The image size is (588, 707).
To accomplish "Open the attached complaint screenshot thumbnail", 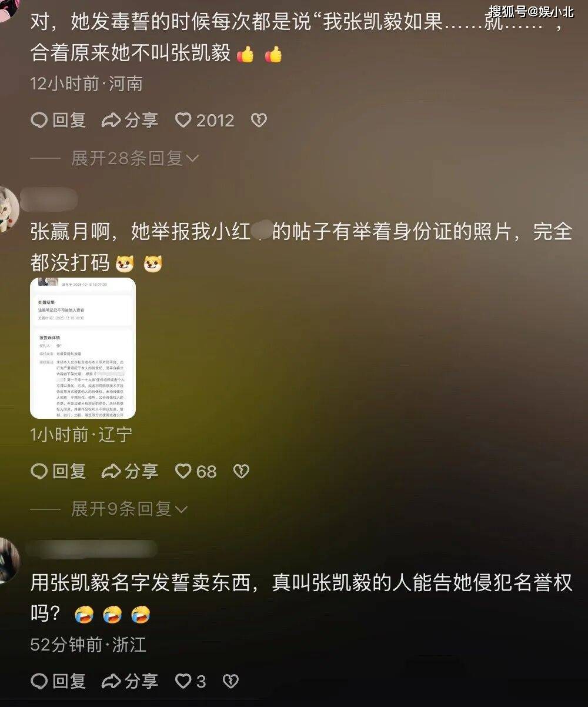I will pyautogui.click(x=83, y=348).
